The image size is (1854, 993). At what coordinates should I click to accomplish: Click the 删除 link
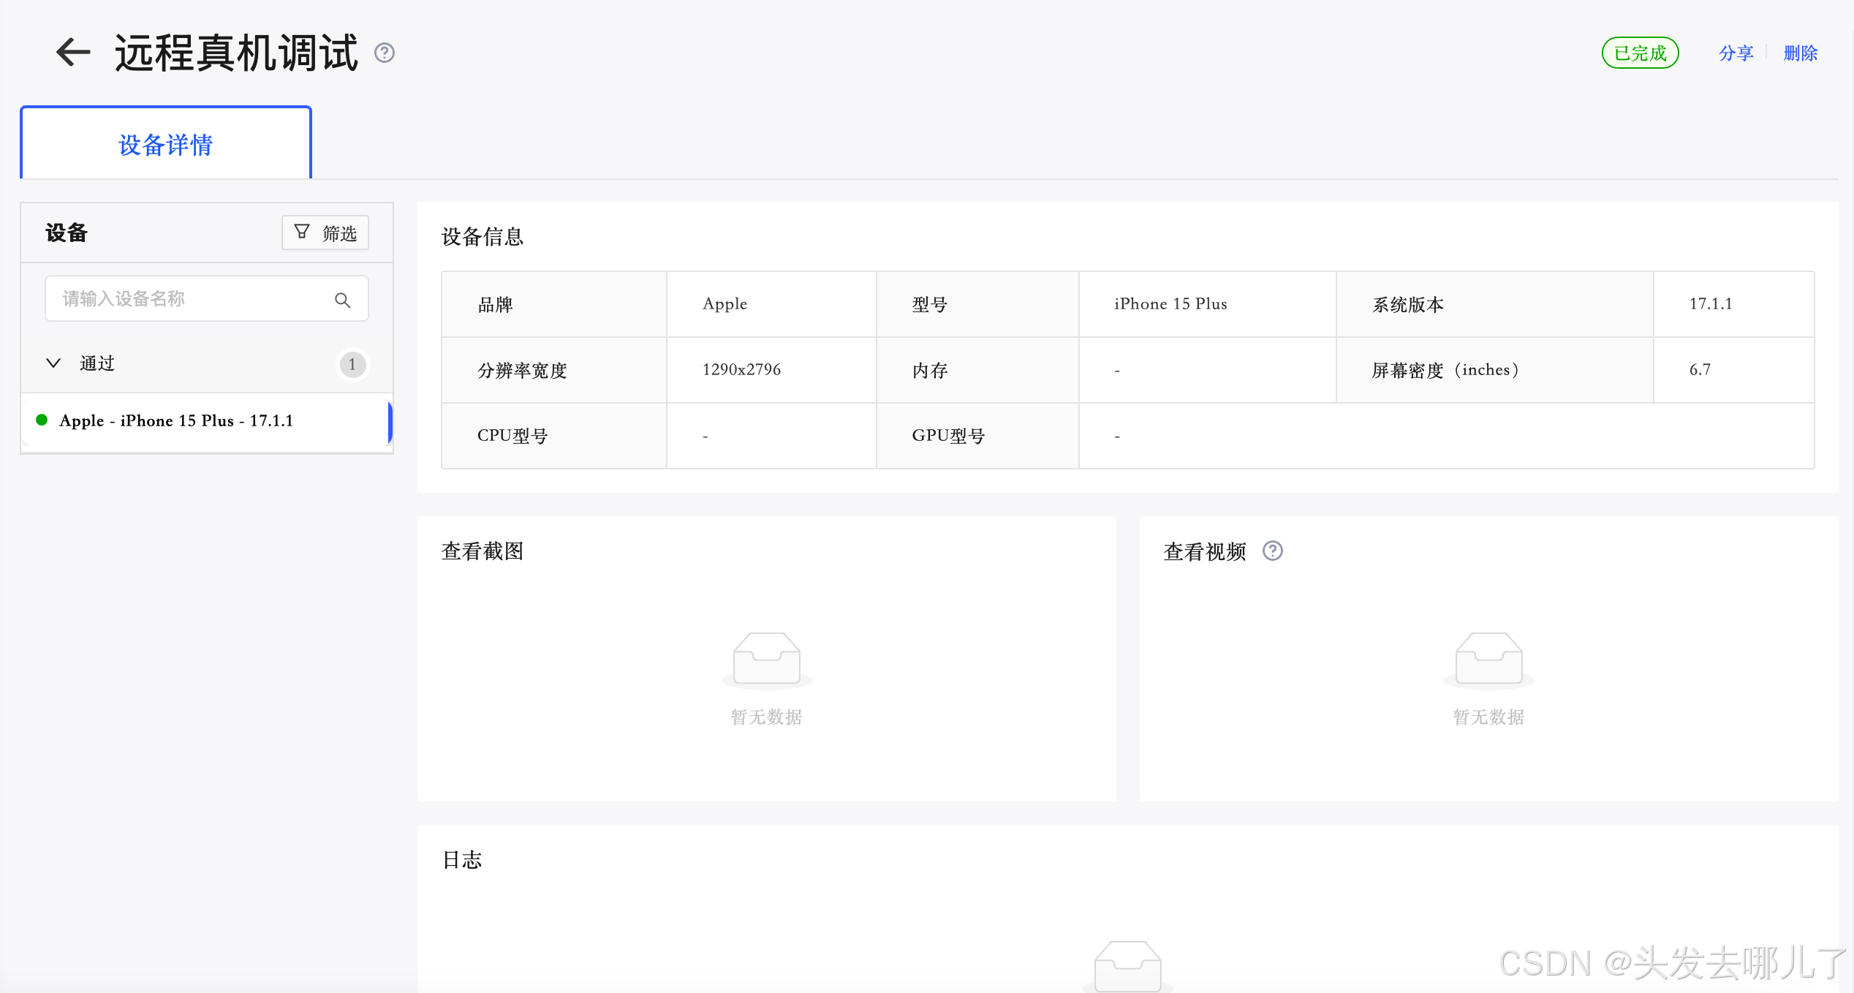[1800, 53]
